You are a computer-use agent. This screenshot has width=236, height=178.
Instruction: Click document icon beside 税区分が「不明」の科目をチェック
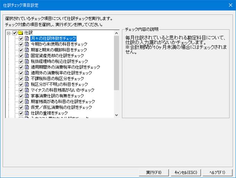[x=27, y=84]
